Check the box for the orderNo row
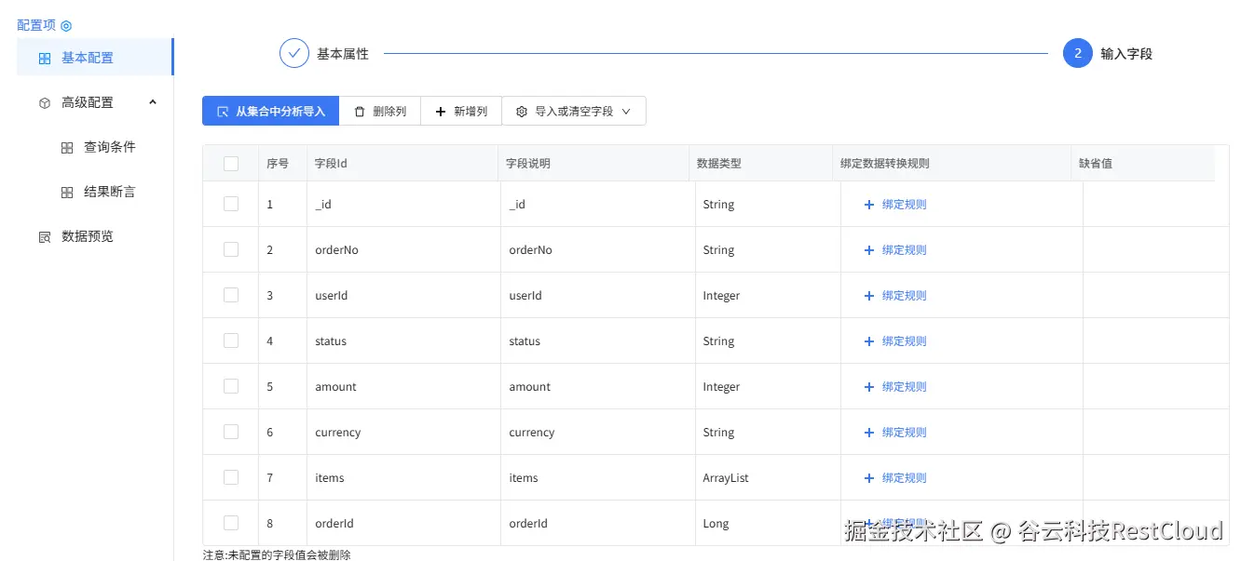The width and height of the screenshot is (1241, 561). (x=231, y=249)
